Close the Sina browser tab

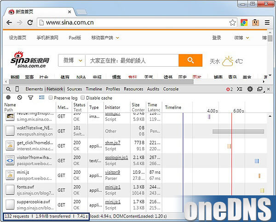(69, 12)
